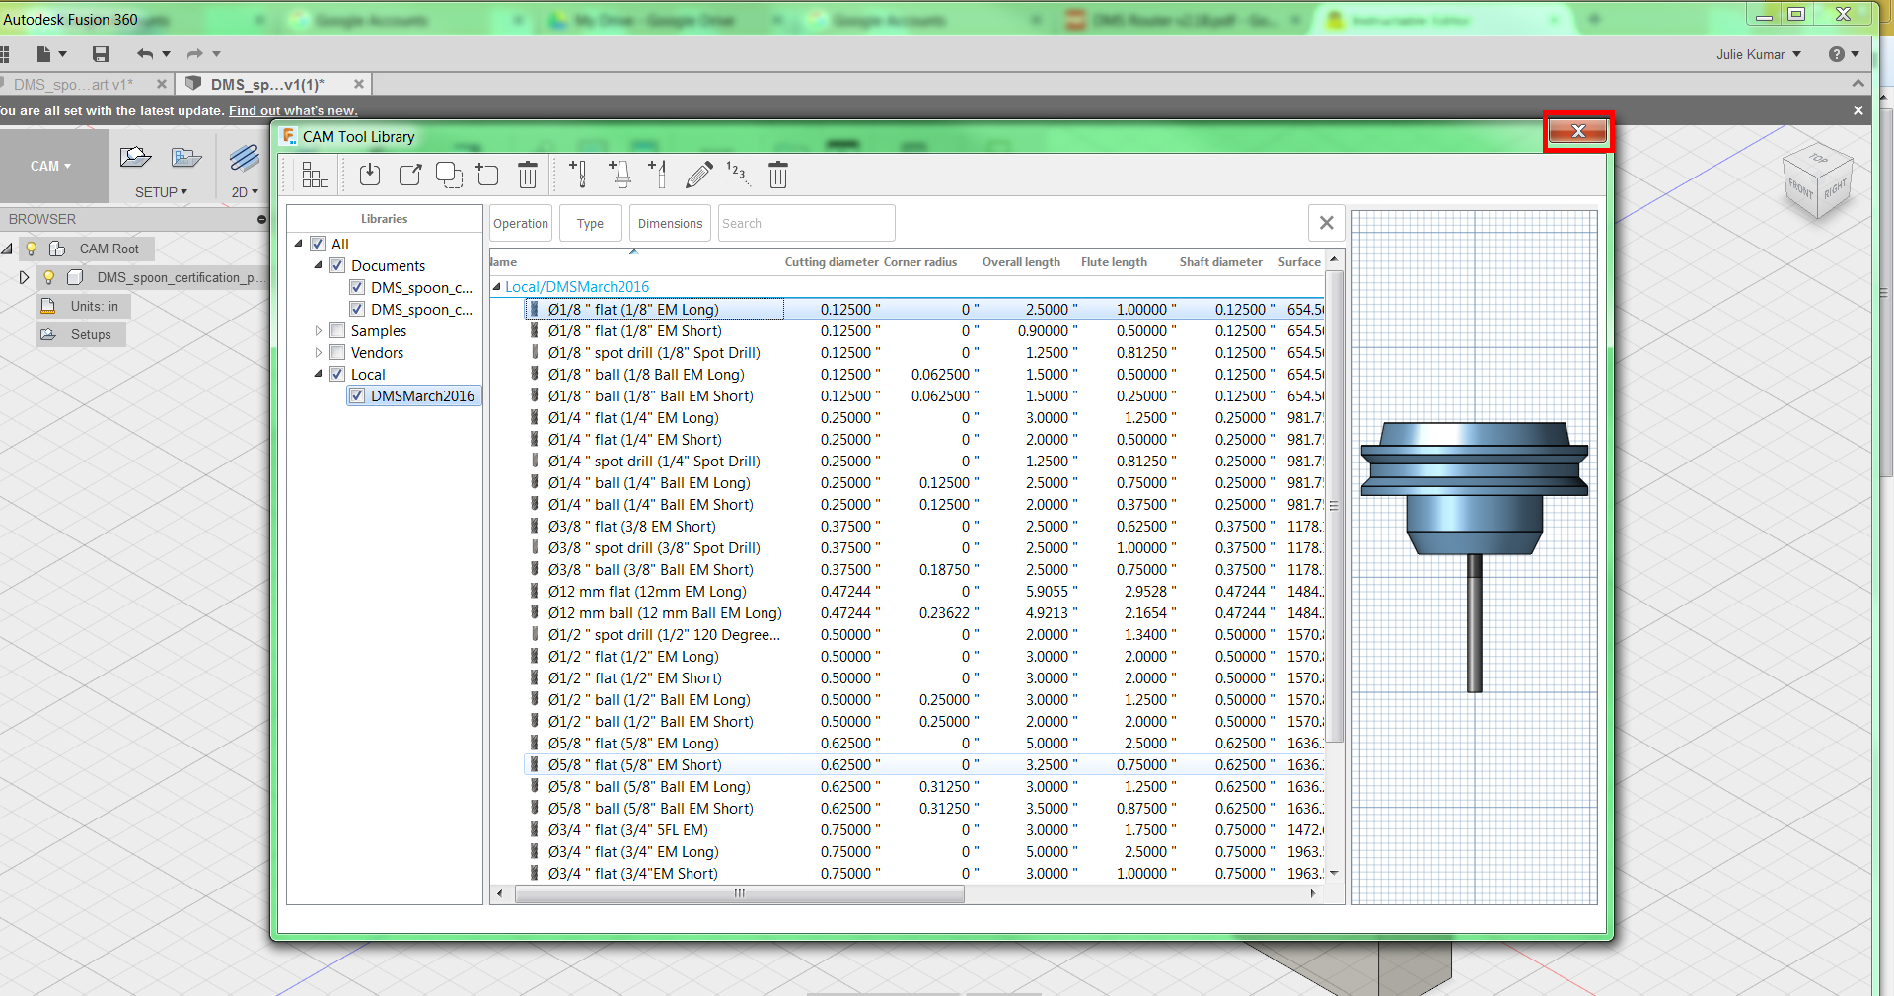The width and height of the screenshot is (1894, 996).
Task: Open the CAM workspace dropdown
Action: pyautogui.click(x=51, y=166)
